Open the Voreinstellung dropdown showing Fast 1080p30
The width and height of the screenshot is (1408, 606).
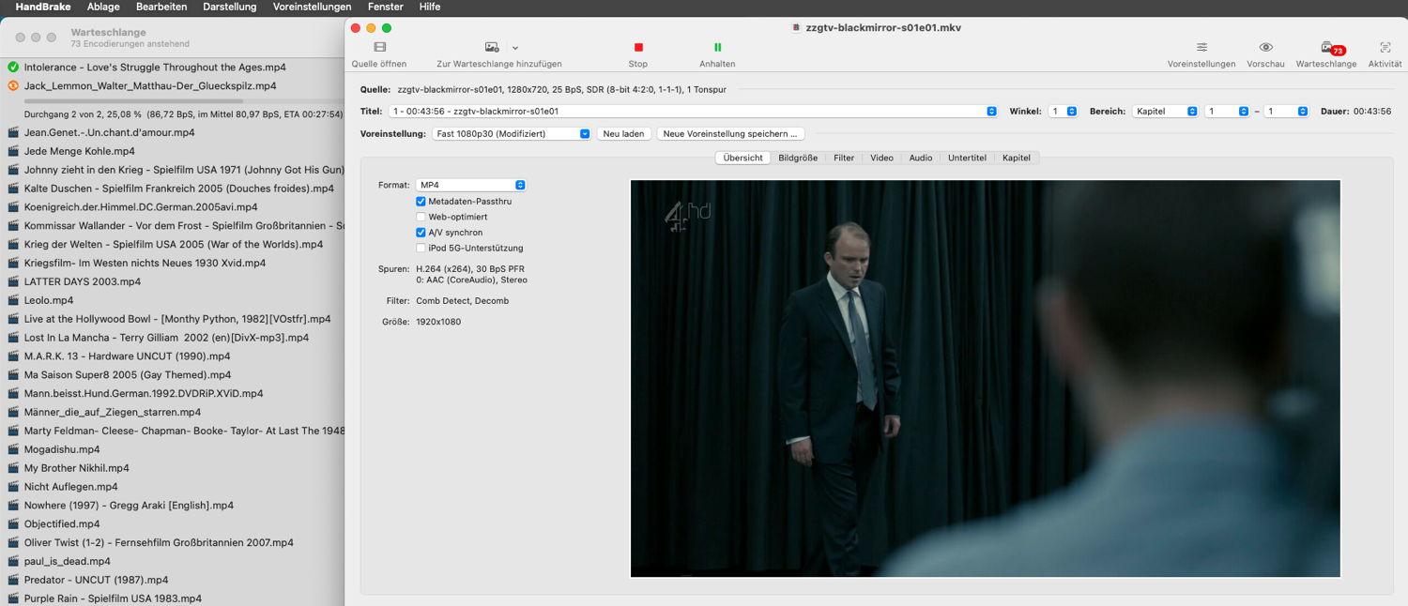tap(512, 134)
